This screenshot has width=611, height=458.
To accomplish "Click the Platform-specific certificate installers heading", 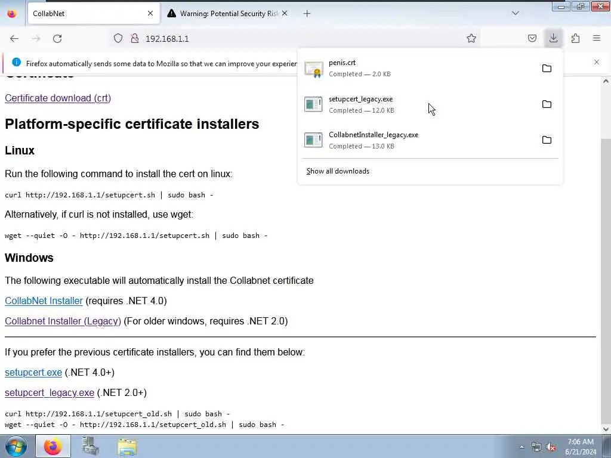I will [x=132, y=124].
